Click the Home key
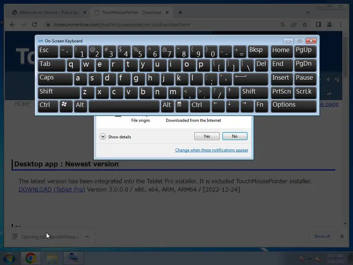 point(282,52)
